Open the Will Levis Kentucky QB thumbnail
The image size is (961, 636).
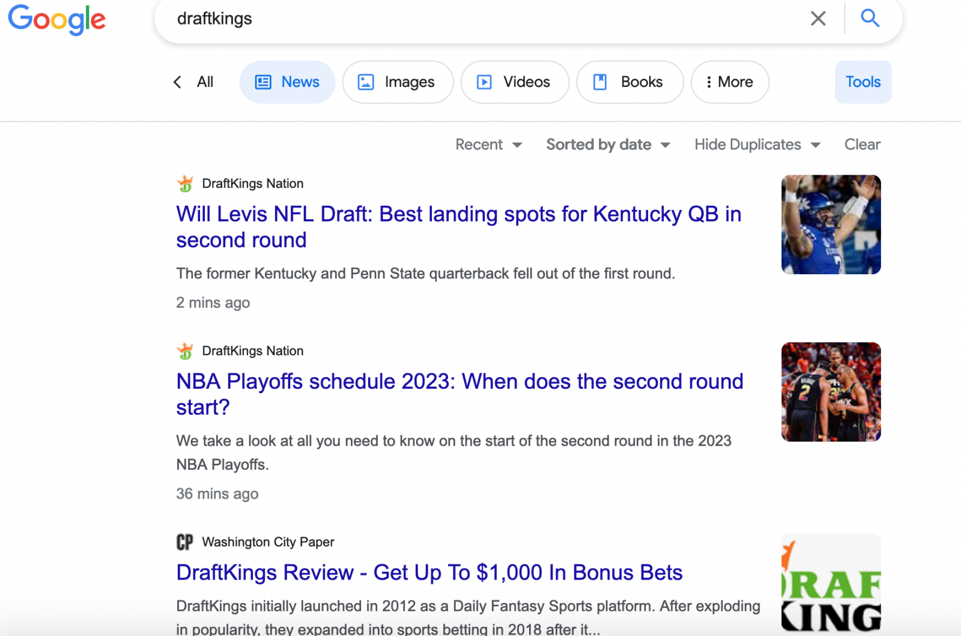pos(831,224)
